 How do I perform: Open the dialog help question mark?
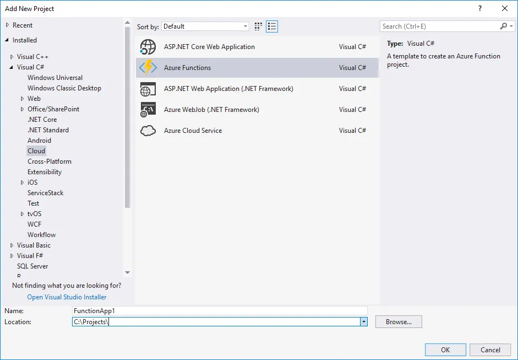480,9
